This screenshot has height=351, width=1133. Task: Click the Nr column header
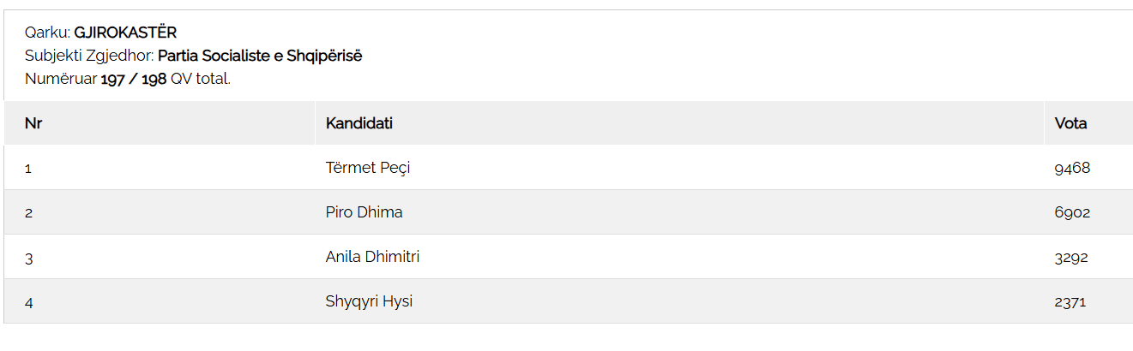pos(33,123)
